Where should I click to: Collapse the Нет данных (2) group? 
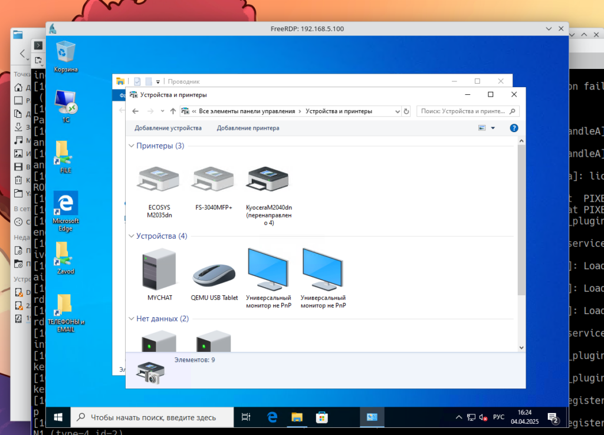click(131, 319)
